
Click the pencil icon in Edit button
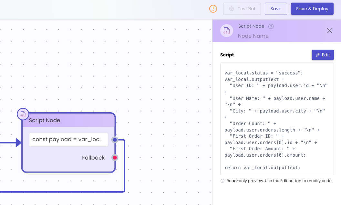tap(318, 55)
